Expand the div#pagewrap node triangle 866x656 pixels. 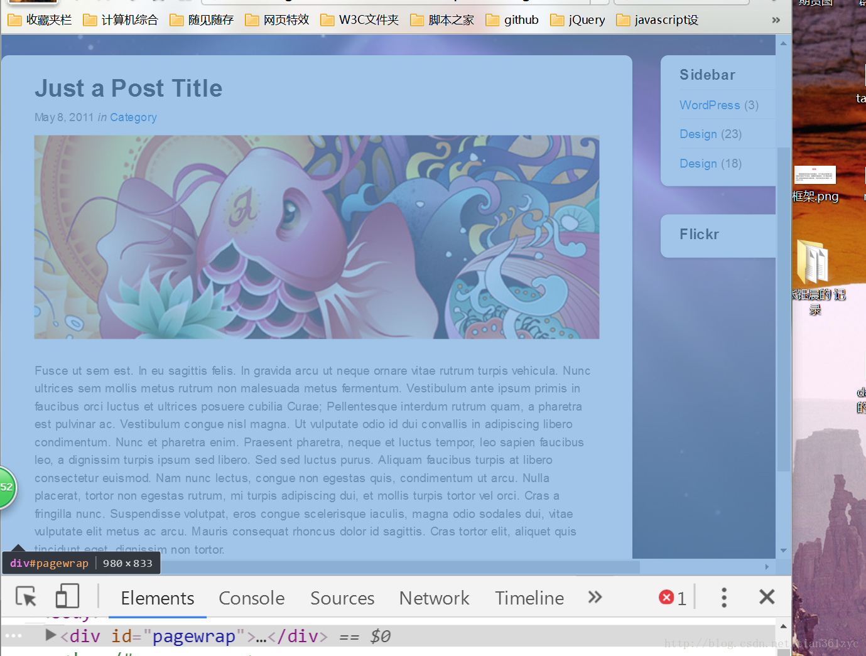tap(51, 635)
